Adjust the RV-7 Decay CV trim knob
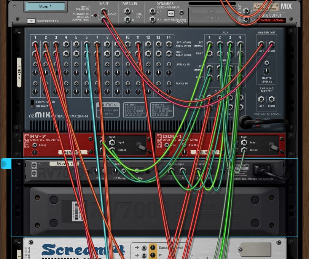 (35, 152)
